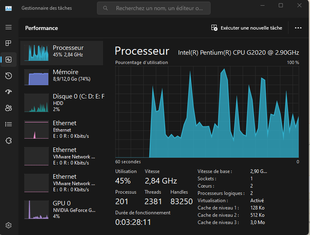Click the 60 secondes axis label
The width and height of the screenshot is (310, 235).
click(128, 162)
